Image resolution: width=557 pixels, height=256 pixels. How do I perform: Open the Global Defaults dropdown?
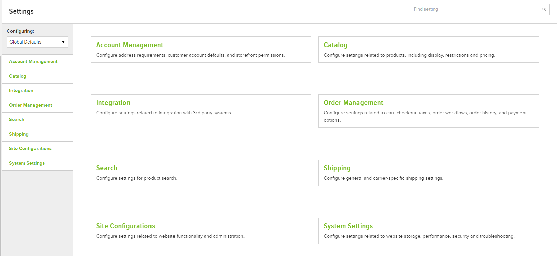point(38,42)
